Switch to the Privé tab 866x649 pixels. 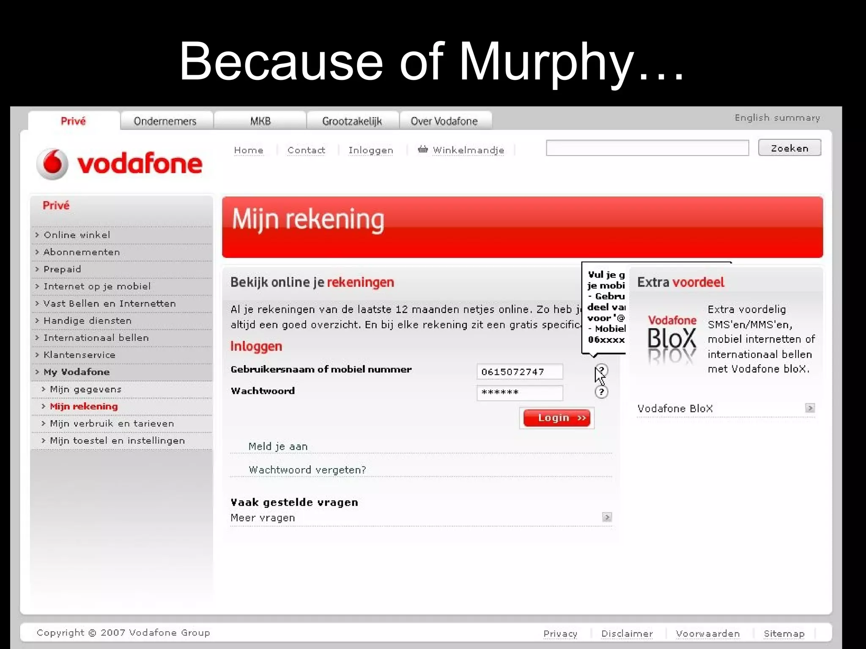(x=74, y=121)
